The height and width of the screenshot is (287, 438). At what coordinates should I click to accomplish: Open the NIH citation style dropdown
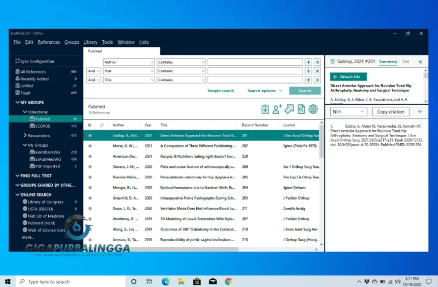click(348, 111)
